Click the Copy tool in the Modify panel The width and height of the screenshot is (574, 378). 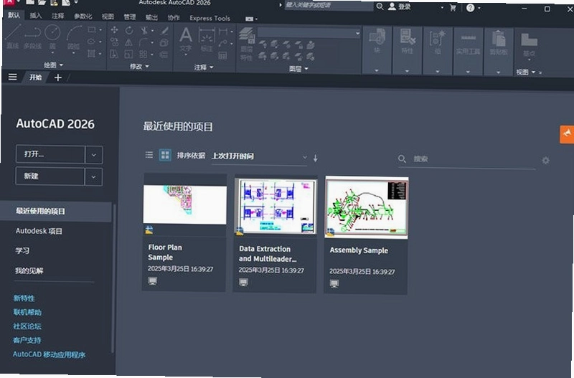114,42
